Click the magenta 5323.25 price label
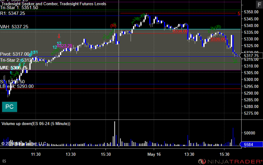Viewport: 263px width, 165px height. click(65, 46)
